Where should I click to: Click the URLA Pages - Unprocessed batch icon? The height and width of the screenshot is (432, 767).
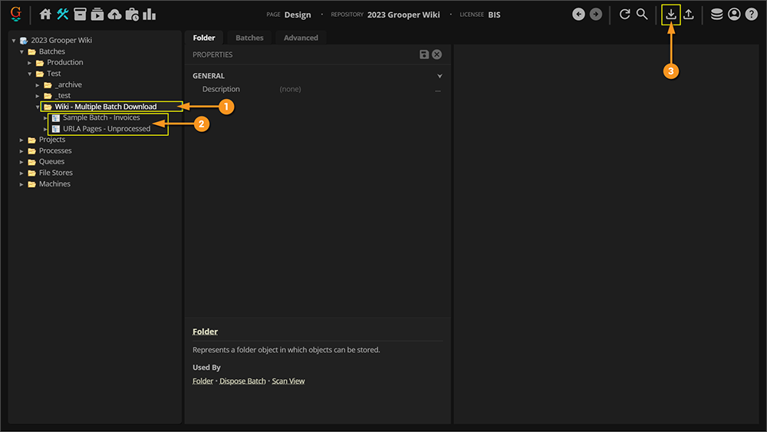click(x=56, y=129)
